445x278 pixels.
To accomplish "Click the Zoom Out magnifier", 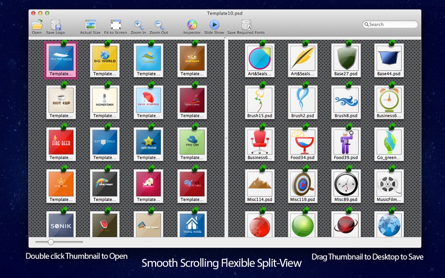I will click(159, 25).
